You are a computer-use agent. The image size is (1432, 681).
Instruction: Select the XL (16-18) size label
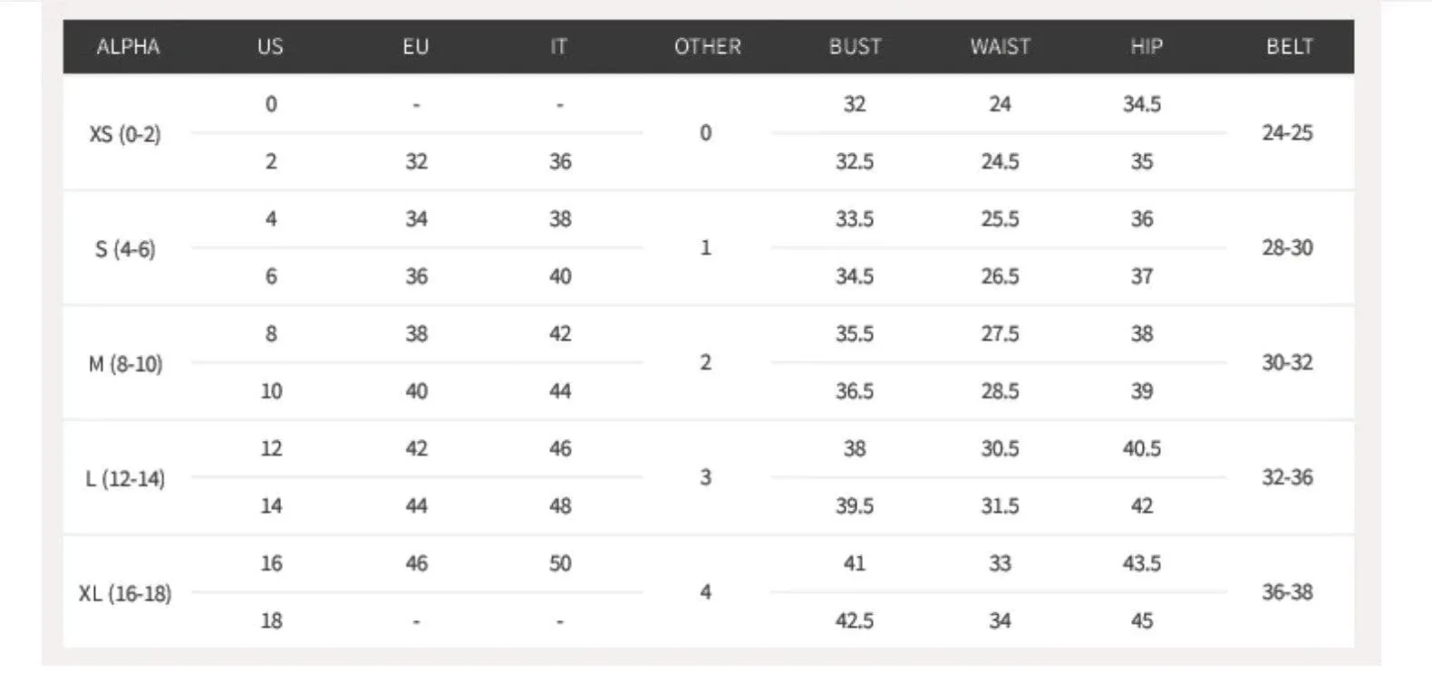pos(125,594)
